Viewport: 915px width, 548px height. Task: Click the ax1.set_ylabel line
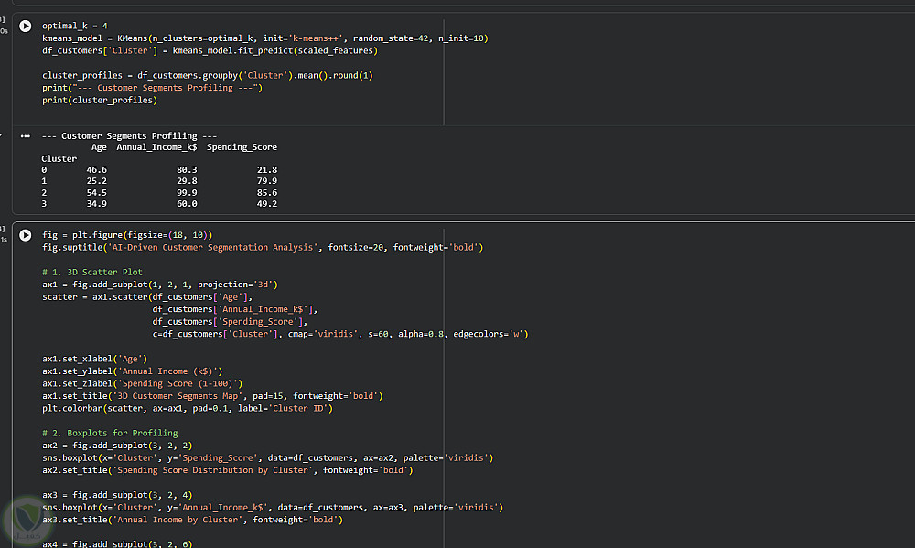pos(133,371)
